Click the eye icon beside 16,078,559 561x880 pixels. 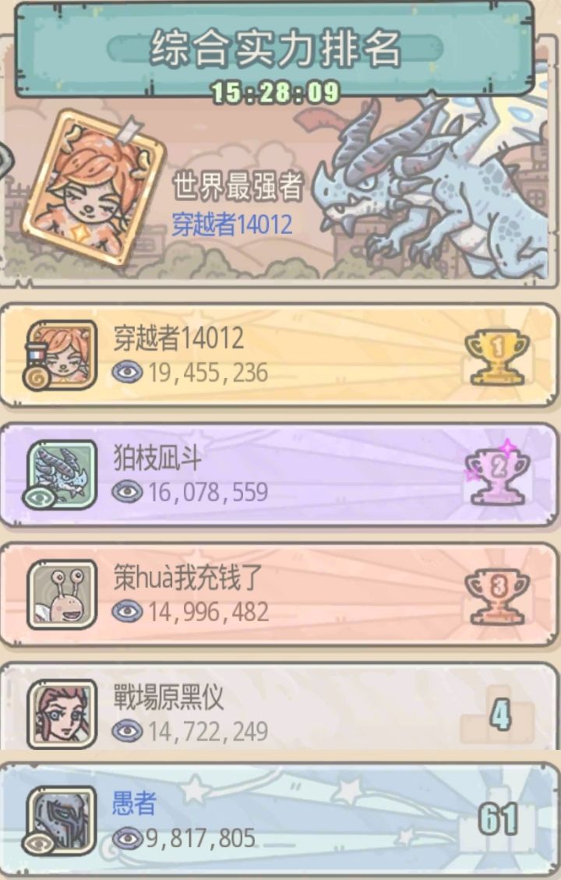[127, 492]
